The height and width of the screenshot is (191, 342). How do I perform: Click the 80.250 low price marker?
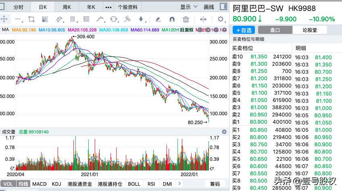click(198, 122)
